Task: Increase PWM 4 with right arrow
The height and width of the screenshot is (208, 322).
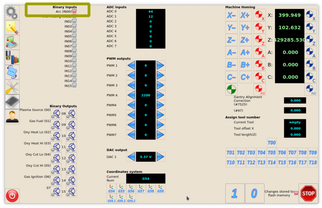Action: click(160, 95)
